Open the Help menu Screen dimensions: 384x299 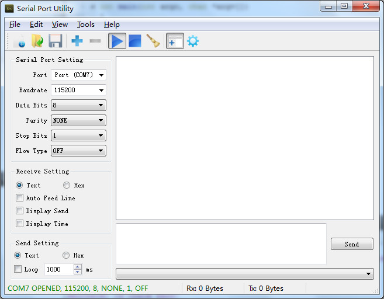112,25
